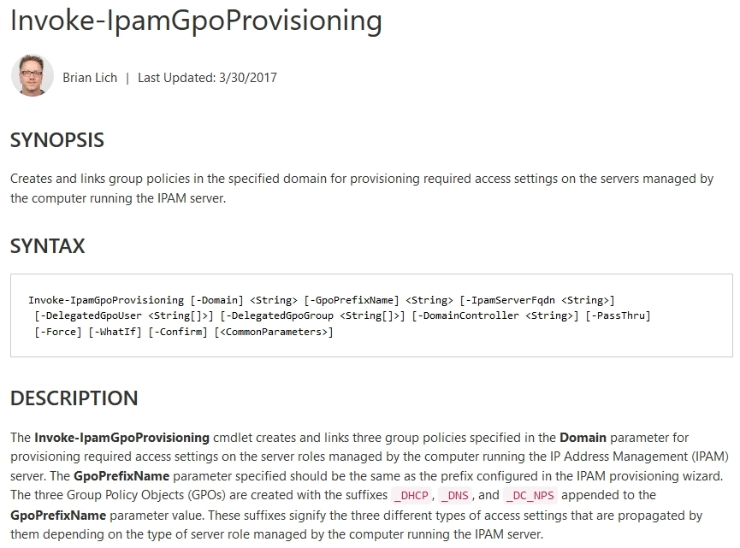Click the bold Domain parameter text
This screenshot has width=740, height=548.
(583, 438)
